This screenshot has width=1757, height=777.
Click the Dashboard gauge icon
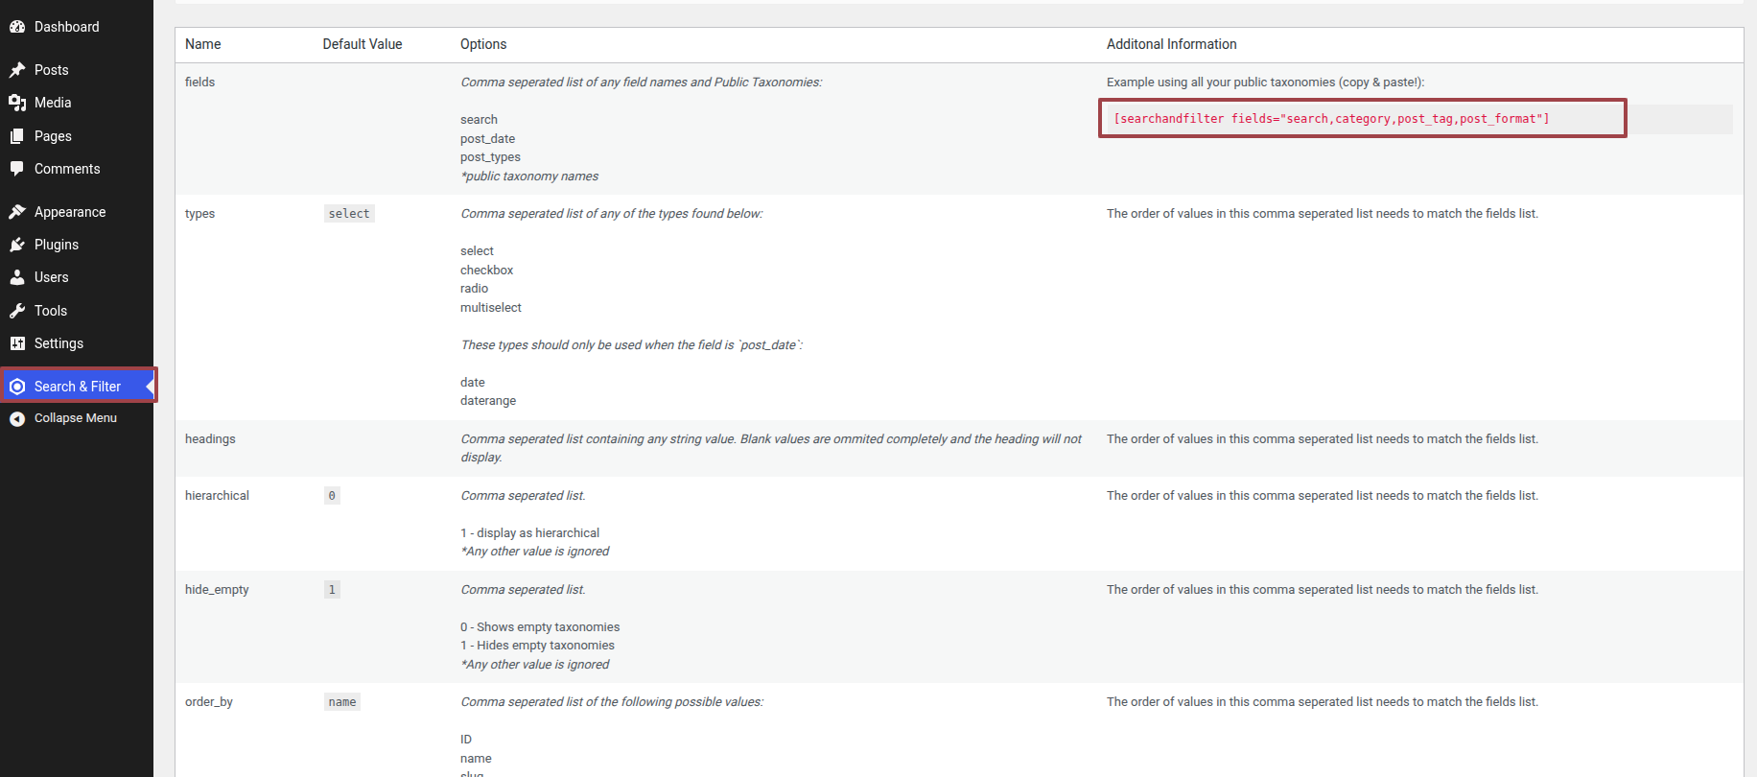17,27
